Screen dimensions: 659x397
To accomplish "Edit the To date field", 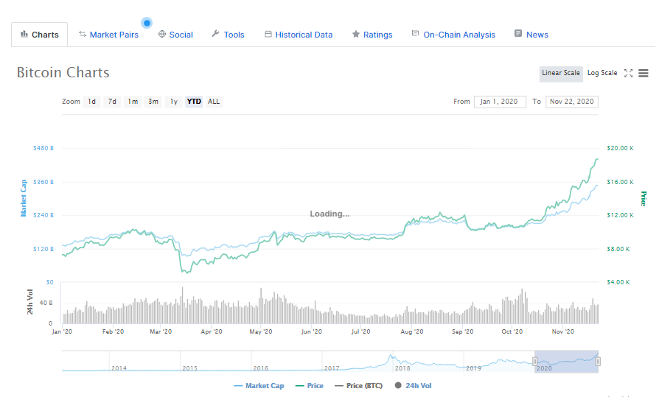I will pos(571,102).
